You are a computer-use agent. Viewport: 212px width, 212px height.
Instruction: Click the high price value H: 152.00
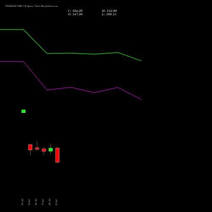coord(109,11)
